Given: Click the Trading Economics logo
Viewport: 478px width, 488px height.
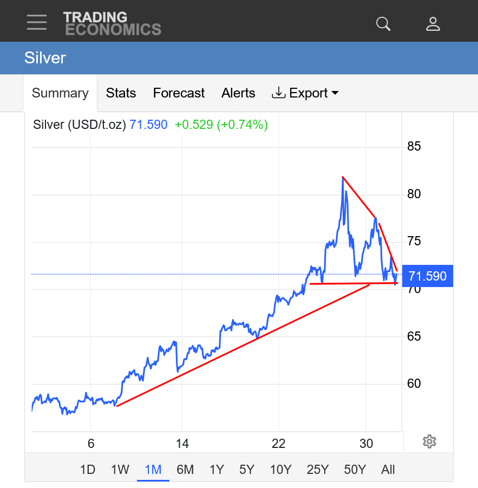Looking at the screenshot, I should [112, 23].
